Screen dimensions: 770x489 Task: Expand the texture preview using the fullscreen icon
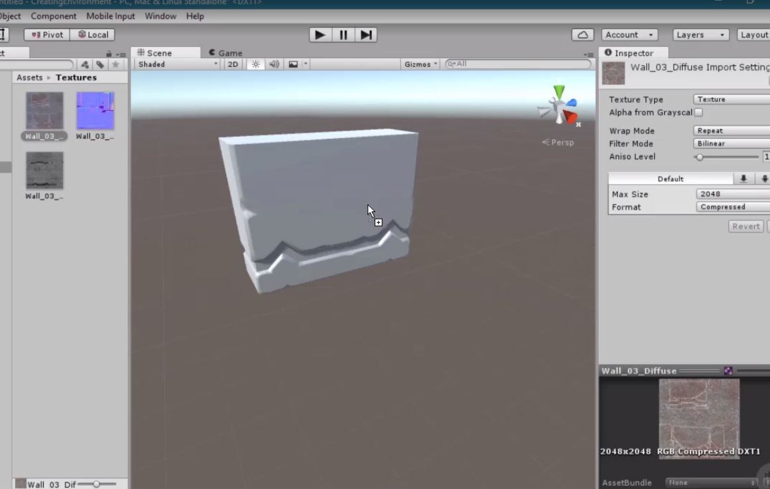[728, 371]
